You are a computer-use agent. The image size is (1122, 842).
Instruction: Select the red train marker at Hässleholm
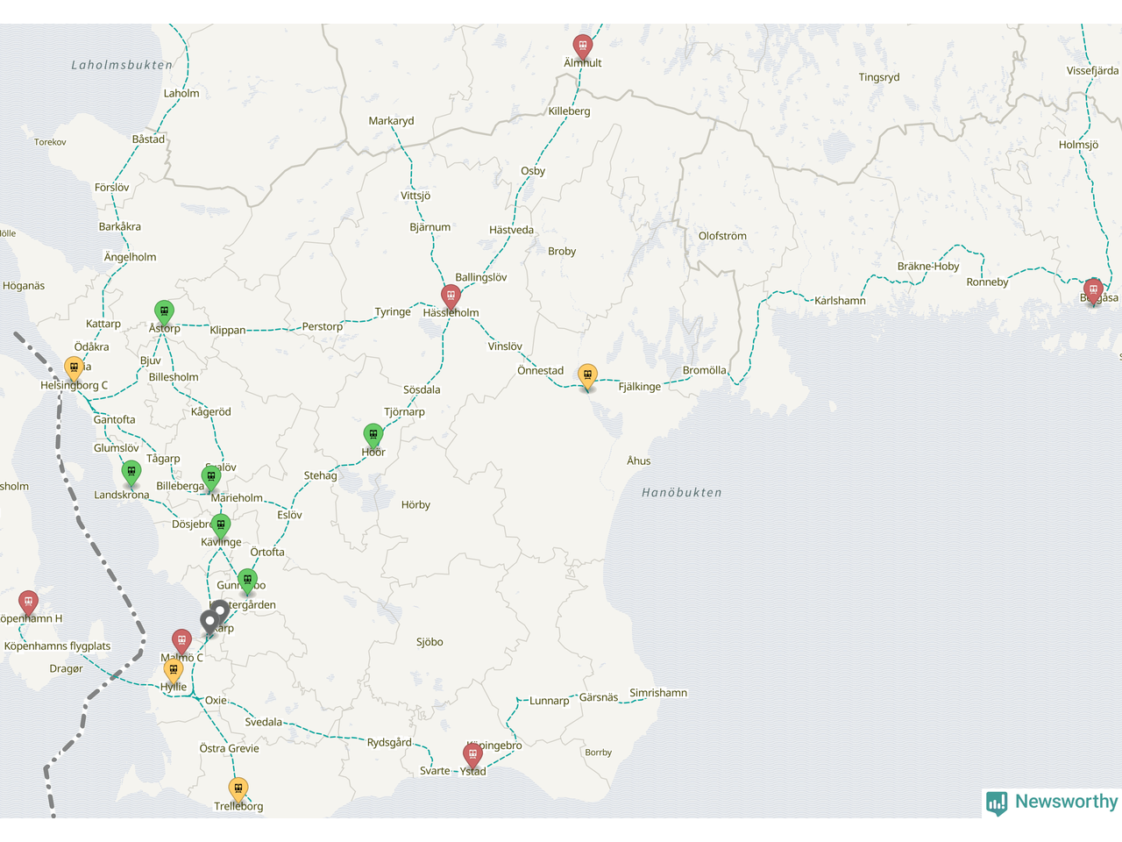tap(451, 296)
